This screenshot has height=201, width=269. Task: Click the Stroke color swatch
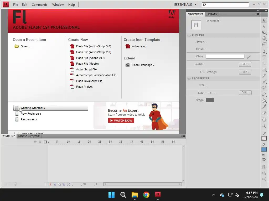pos(264,138)
